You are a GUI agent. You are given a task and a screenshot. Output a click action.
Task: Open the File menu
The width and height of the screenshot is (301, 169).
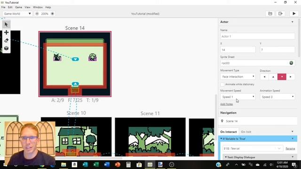3,7
